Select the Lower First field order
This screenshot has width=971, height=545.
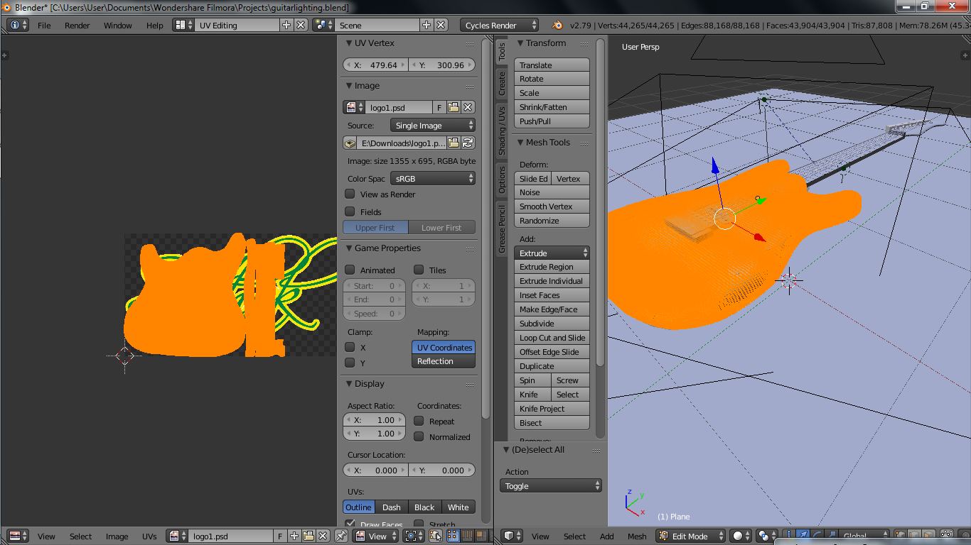[x=442, y=228]
